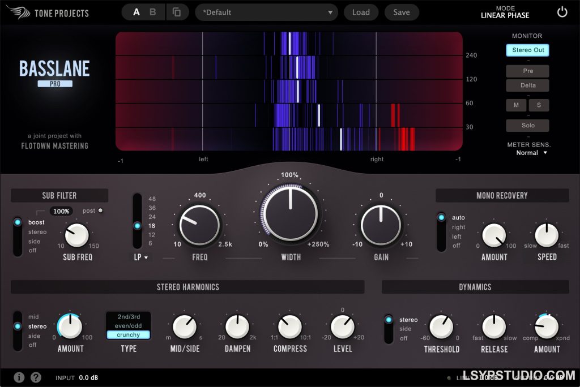The image size is (580, 387).
Task: Save the current preset
Action: coord(402,12)
